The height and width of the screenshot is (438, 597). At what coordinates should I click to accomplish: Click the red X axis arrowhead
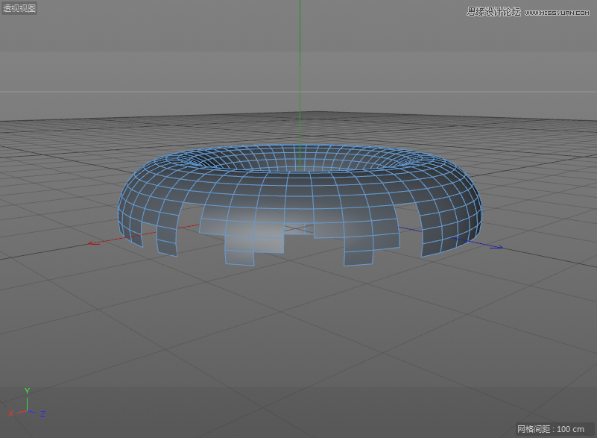pyautogui.click(x=92, y=243)
